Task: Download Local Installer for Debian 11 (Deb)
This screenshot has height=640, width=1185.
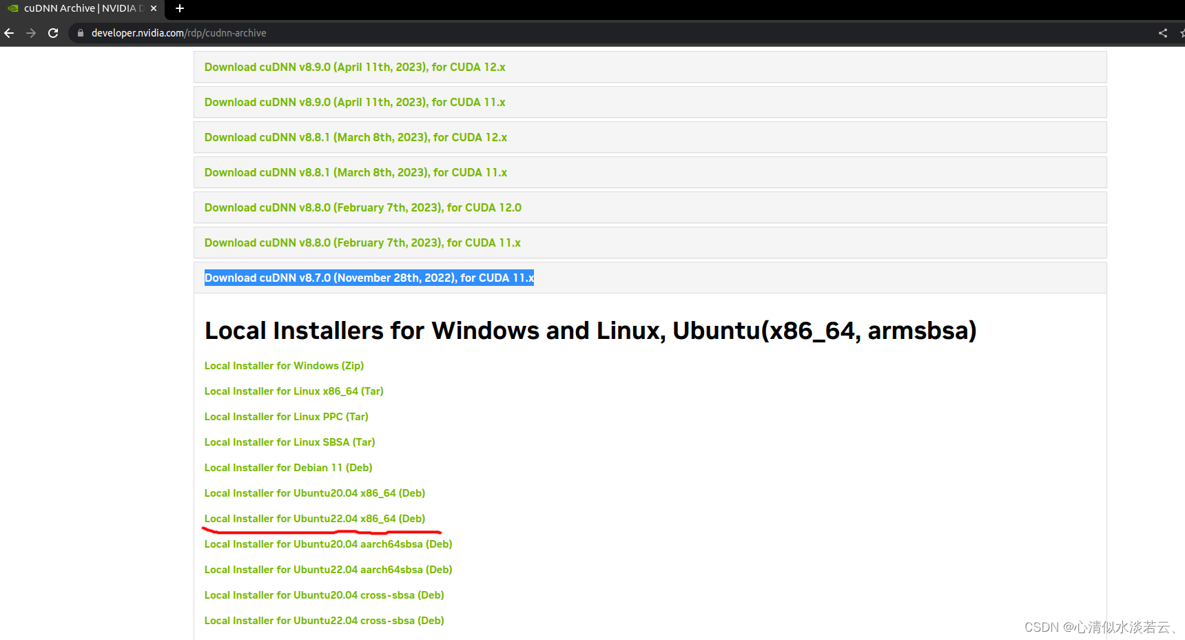Action: click(x=289, y=468)
